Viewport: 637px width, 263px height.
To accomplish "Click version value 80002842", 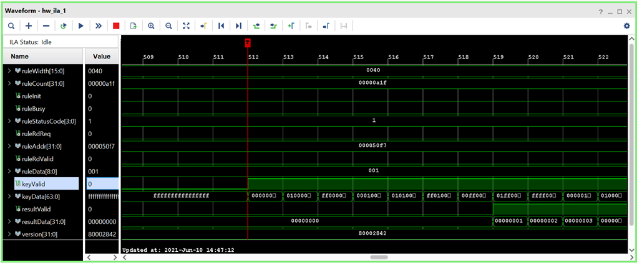I will pyautogui.click(x=102, y=234).
